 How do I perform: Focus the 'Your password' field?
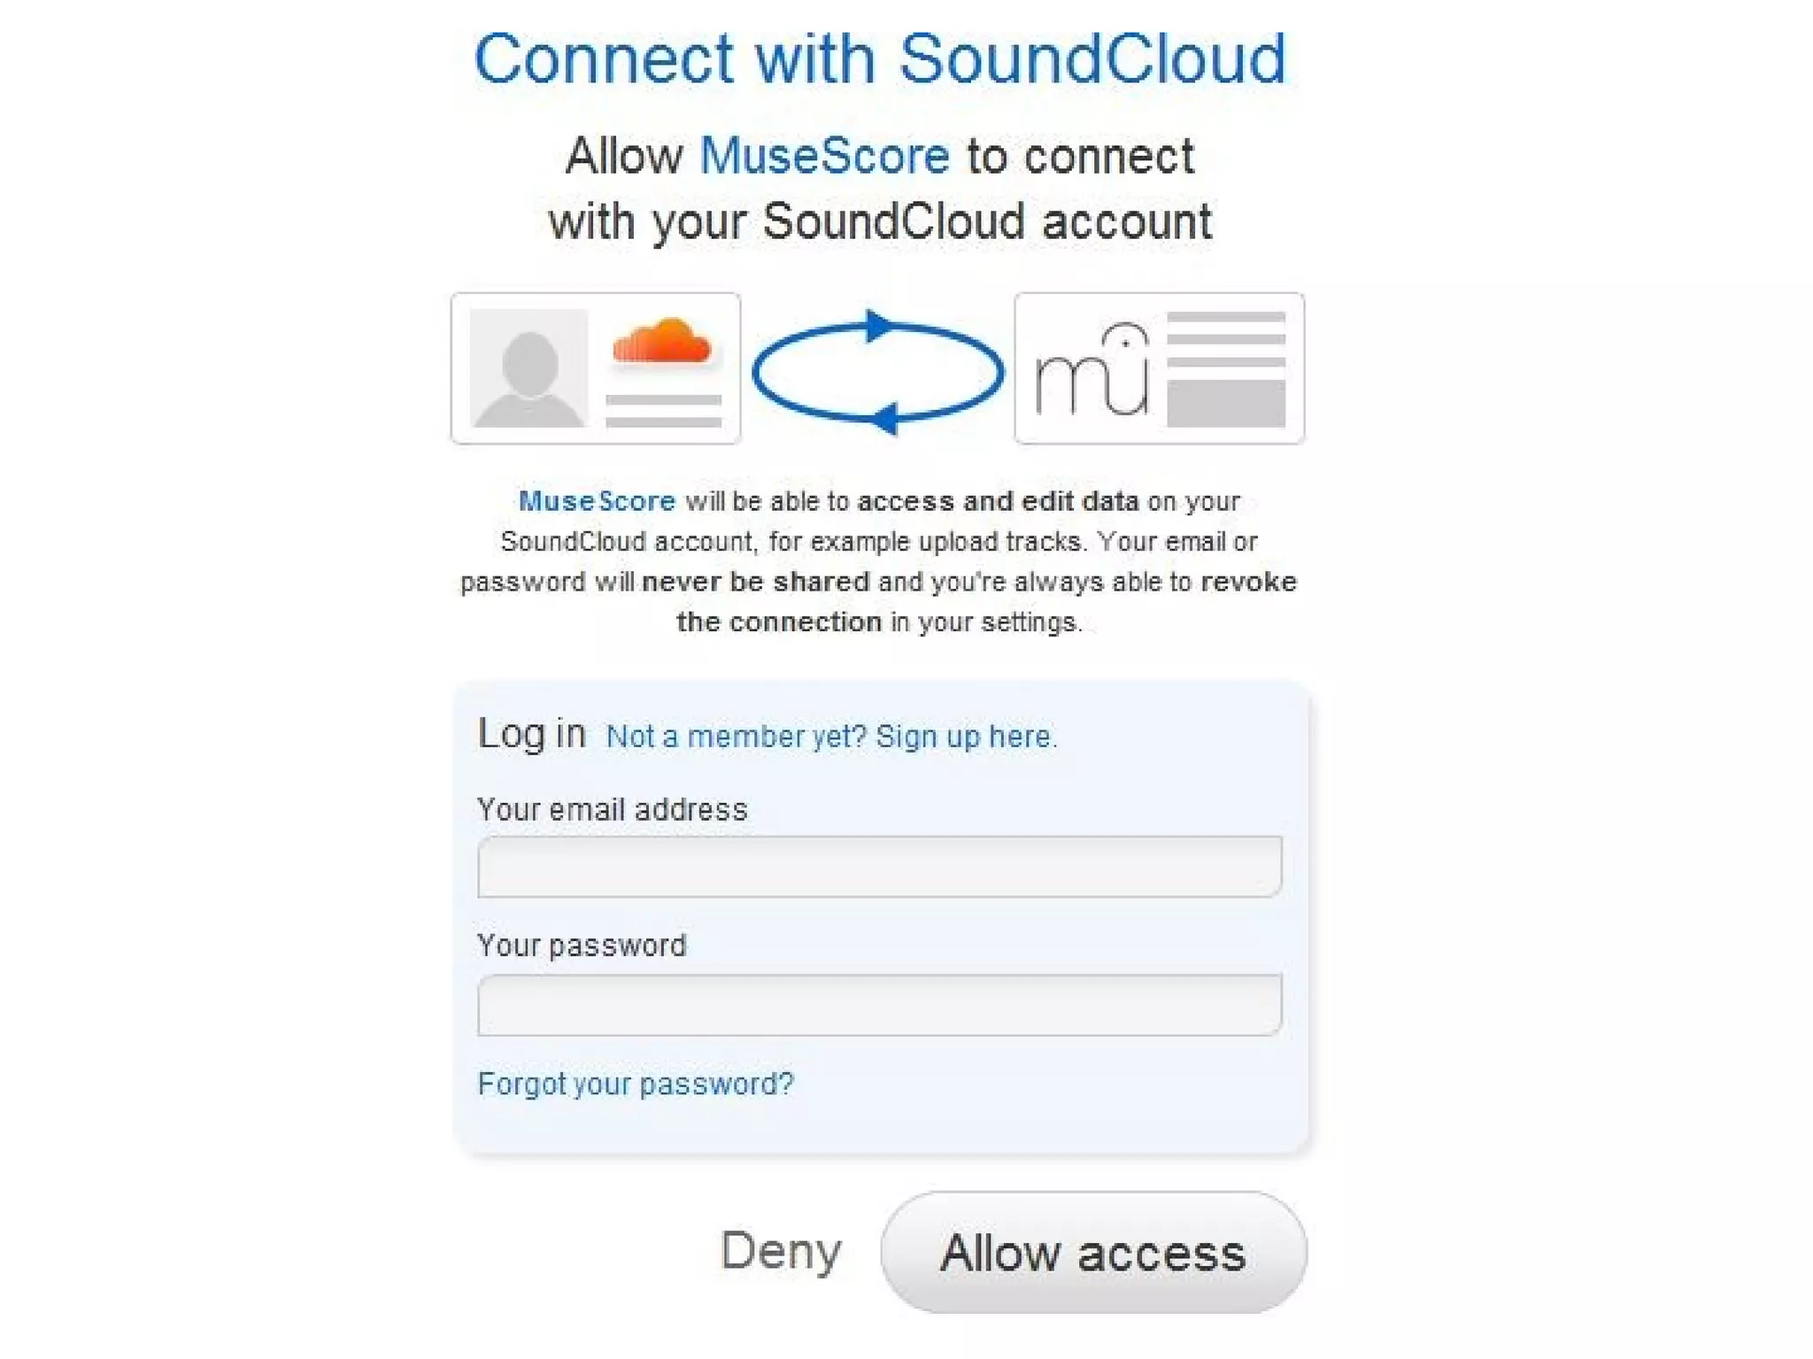click(879, 1005)
